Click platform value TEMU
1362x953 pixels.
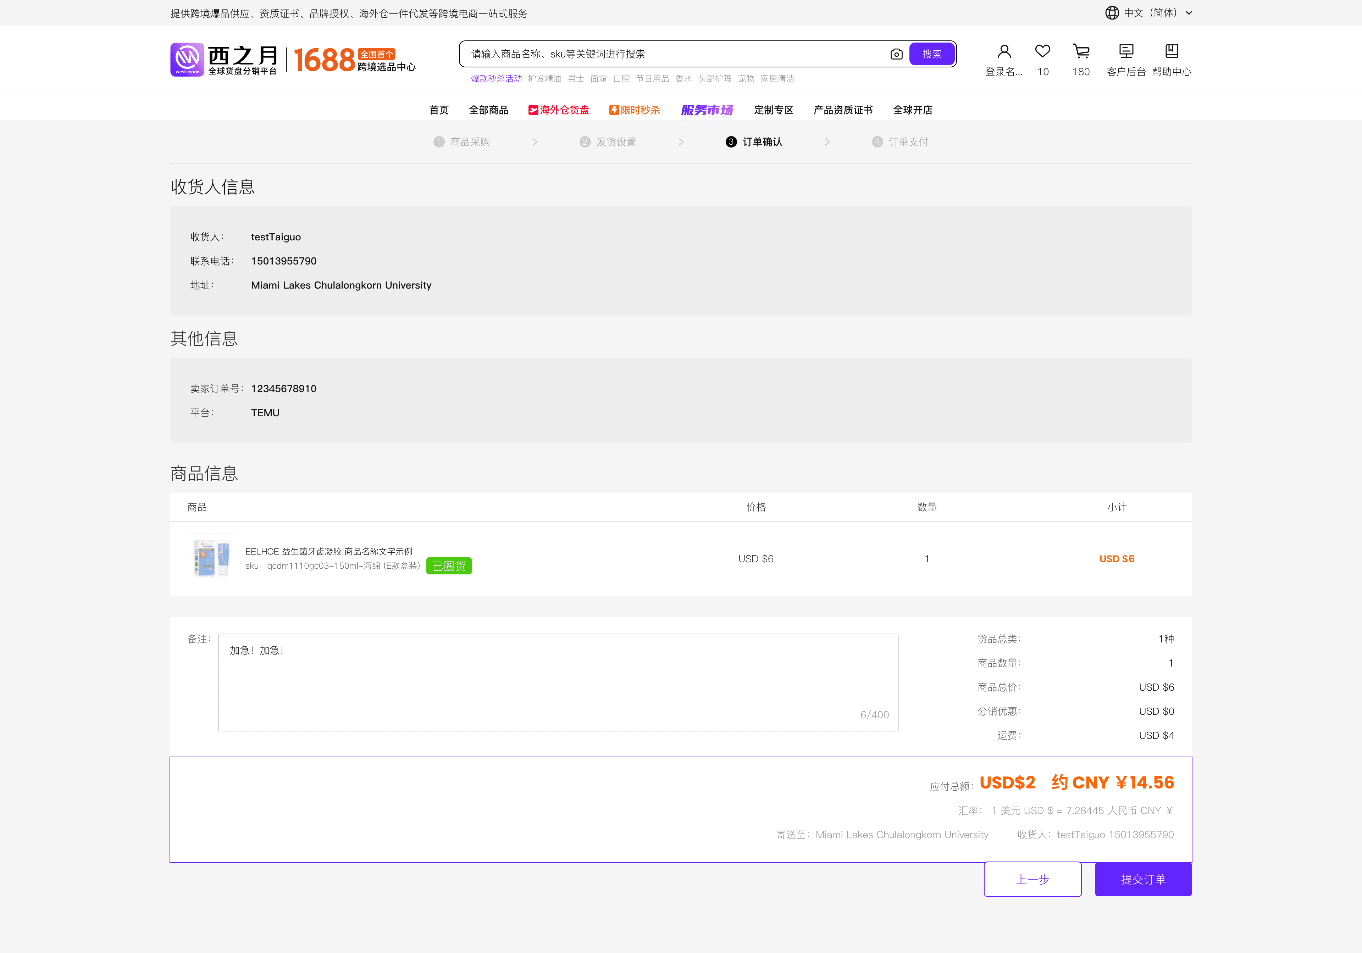click(265, 413)
